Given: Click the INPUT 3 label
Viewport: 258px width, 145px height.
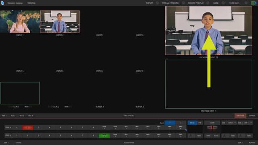Looking at the screenshot, I should pos(100,35).
